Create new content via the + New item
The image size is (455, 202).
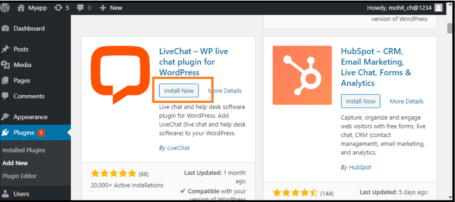click(111, 8)
